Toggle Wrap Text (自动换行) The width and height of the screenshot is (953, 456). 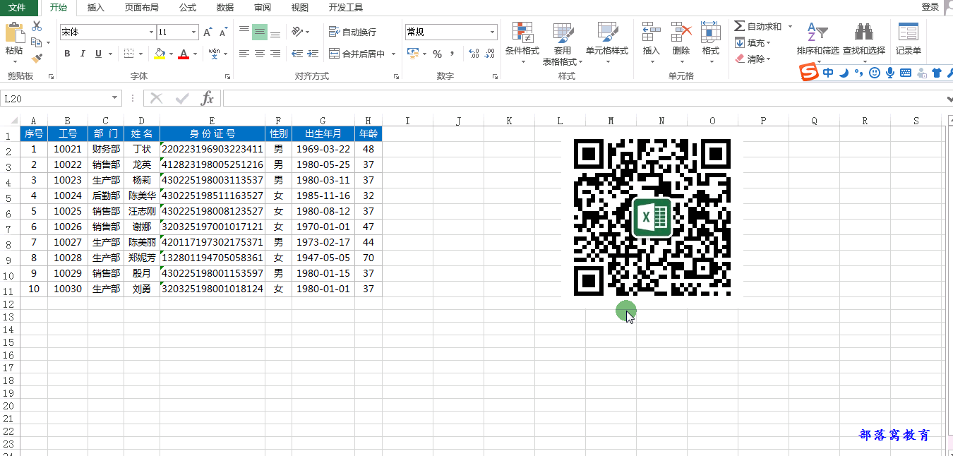pos(353,32)
